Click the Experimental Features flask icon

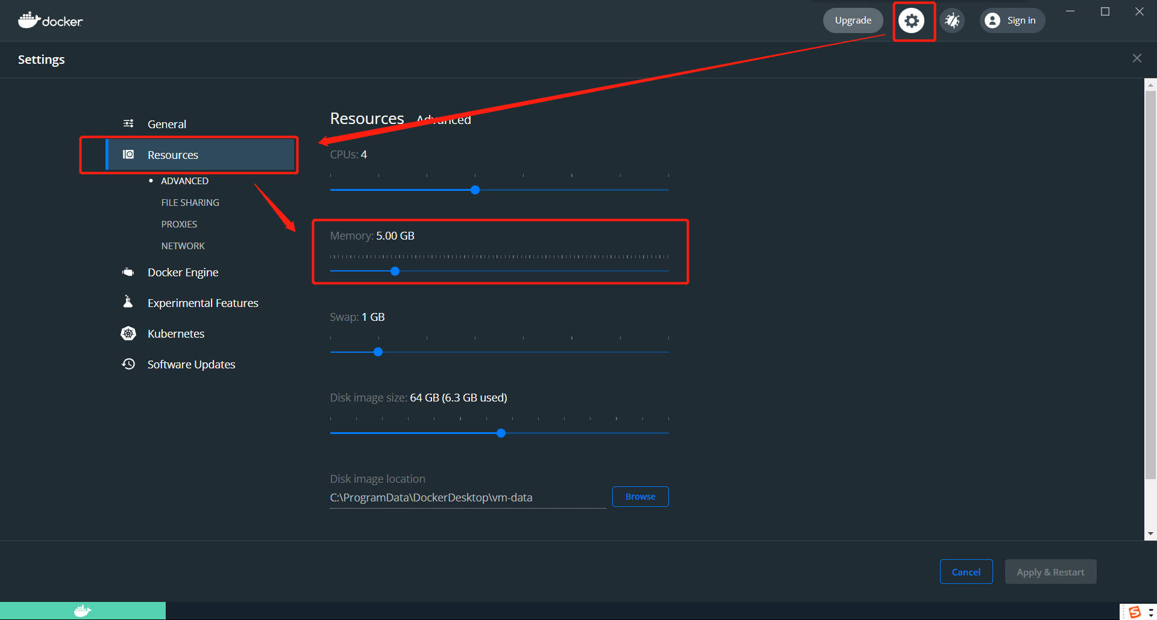pos(128,302)
